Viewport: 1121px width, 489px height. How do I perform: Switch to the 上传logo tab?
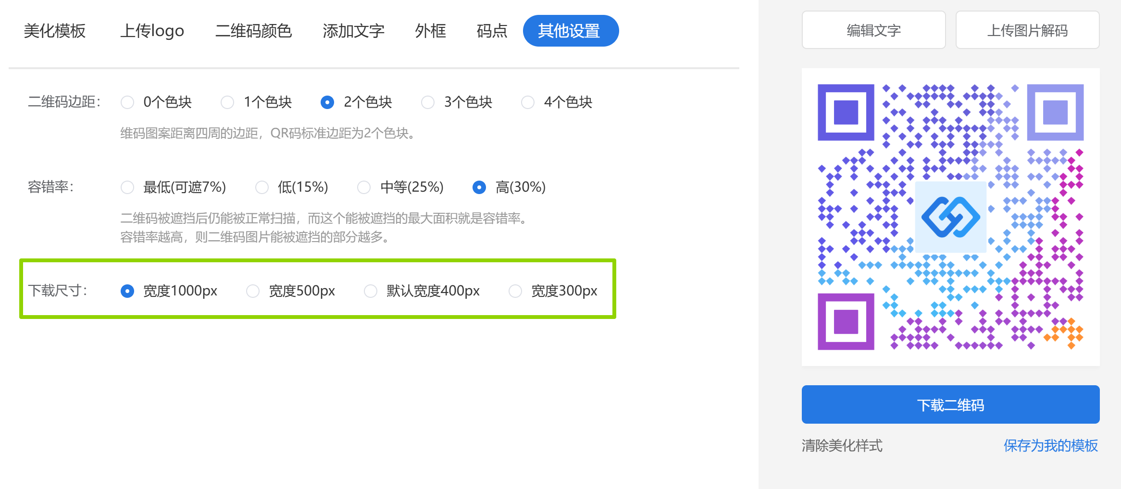tap(152, 31)
